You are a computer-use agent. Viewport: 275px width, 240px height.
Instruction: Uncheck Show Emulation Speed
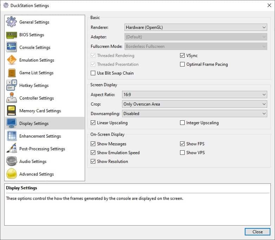coord(93,153)
